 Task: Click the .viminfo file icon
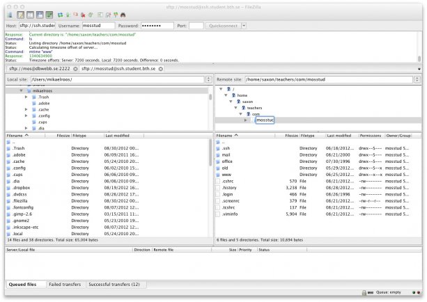click(218, 214)
